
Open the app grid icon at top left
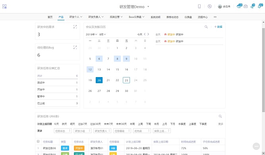[x=4, y=7]
